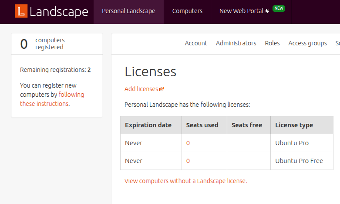Go to the Computers tab
The width and height of the screenshot is (340, 204).
(187, 11)
